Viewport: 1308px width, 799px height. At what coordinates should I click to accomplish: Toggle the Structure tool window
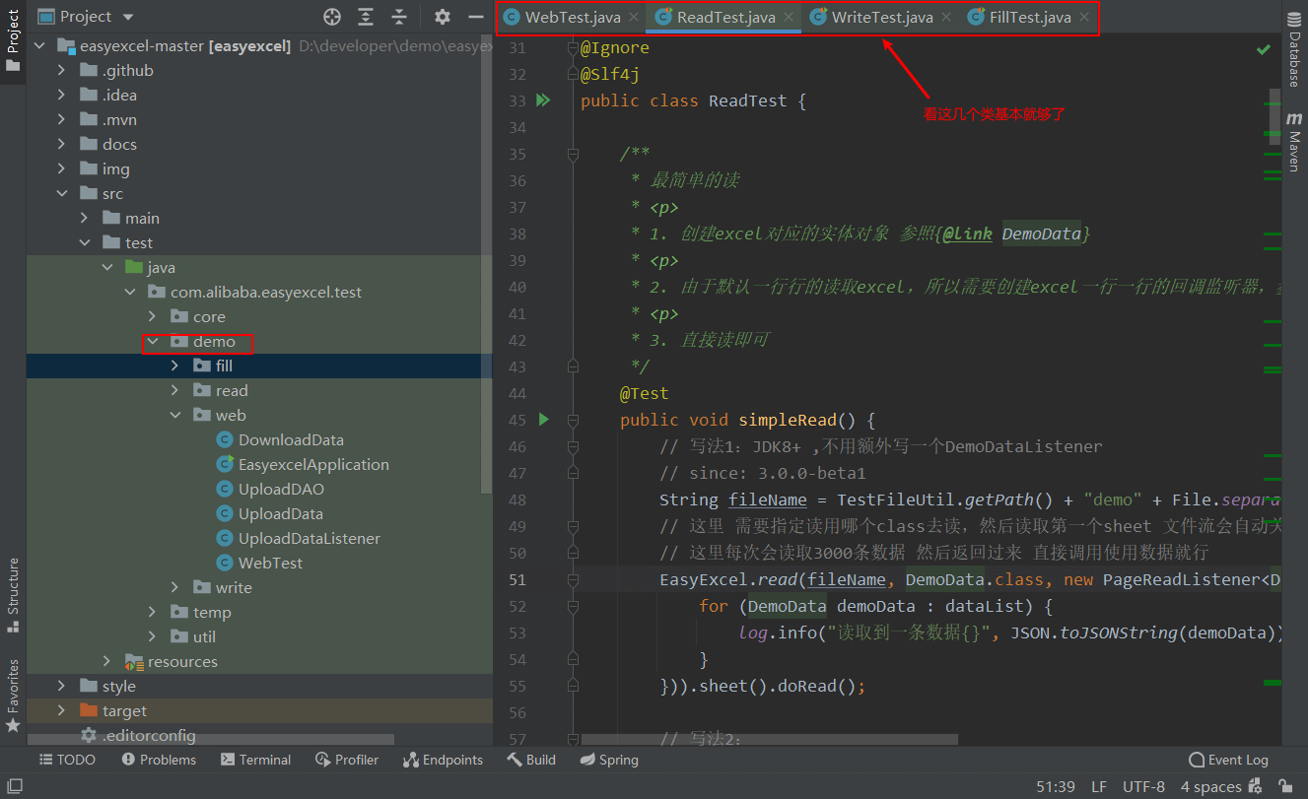(13, 595)
